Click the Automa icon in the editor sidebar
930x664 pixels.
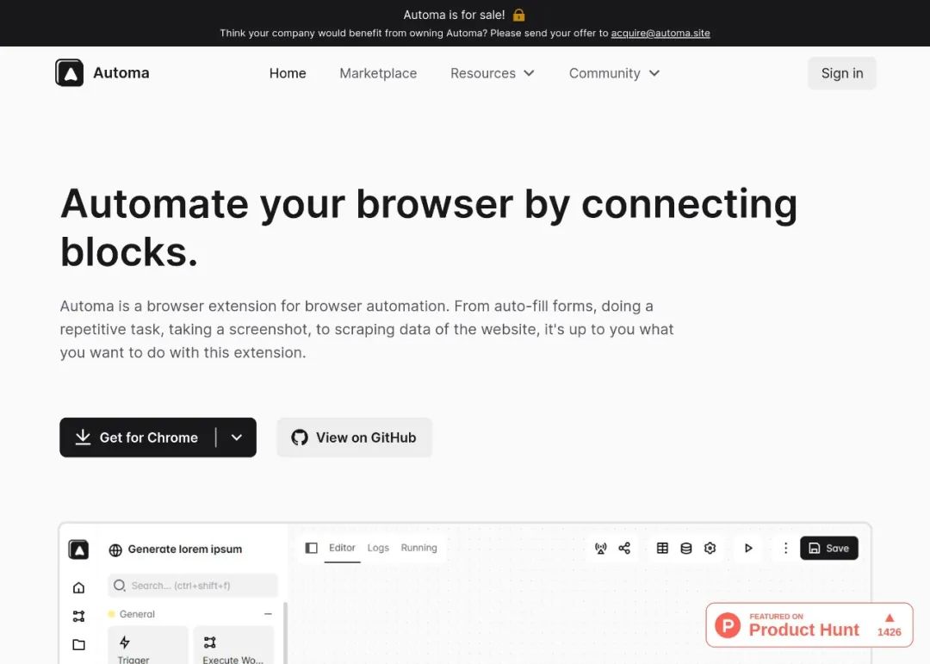click(78, 549)
